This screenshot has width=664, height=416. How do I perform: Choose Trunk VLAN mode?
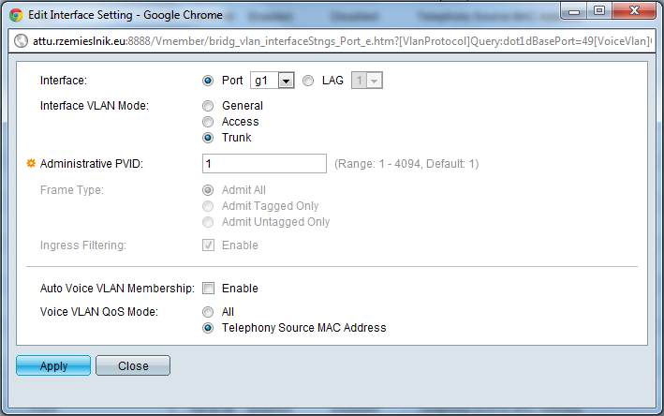(208, 138)
